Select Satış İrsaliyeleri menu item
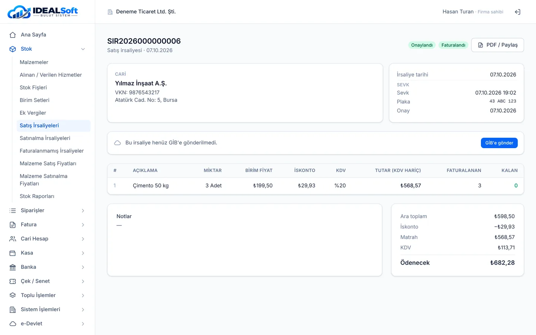The width and height of the screenshot is (536, 335). click(x=54, y=125)
